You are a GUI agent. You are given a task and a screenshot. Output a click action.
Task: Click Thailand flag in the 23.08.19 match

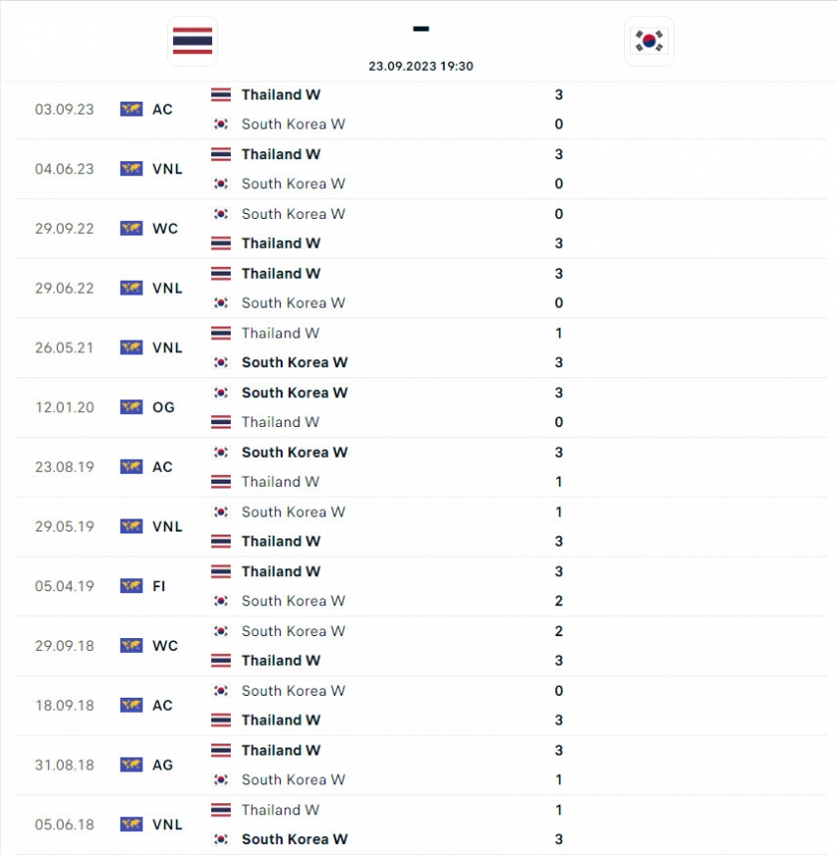click(221, 482)
